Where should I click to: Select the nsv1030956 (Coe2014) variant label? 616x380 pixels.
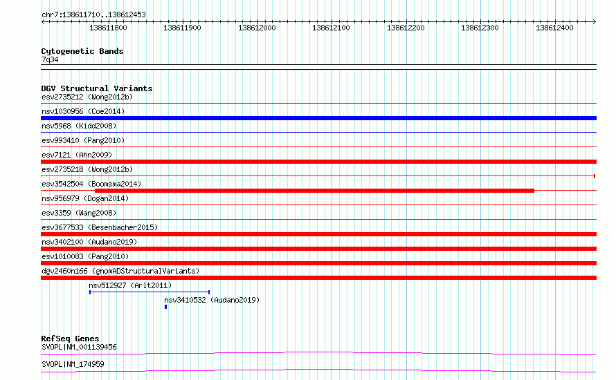point(83,111)
